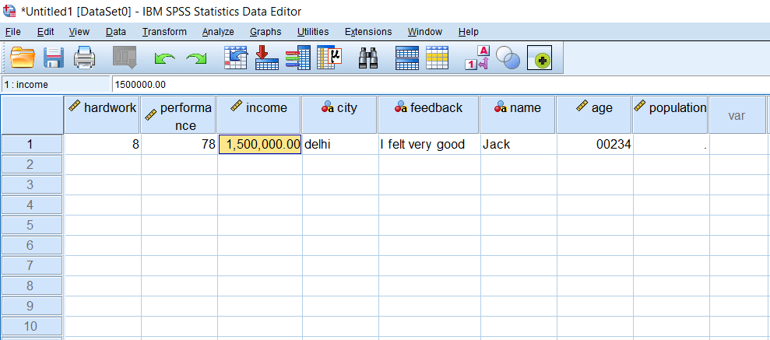Open the Data menu
Screen dimensions: 770x340
(116, 32)
